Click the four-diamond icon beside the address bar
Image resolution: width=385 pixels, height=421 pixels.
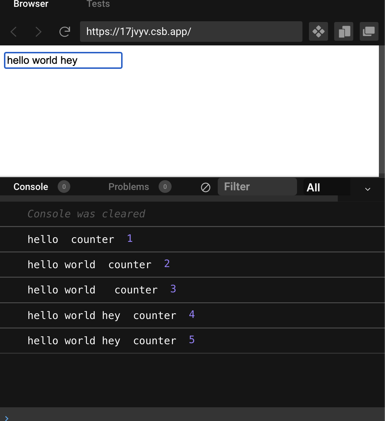(318, 31)
